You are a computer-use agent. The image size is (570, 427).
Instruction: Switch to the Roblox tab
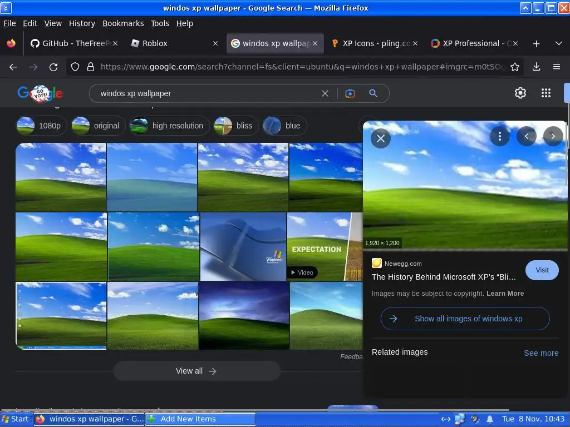tap(174, 43)
